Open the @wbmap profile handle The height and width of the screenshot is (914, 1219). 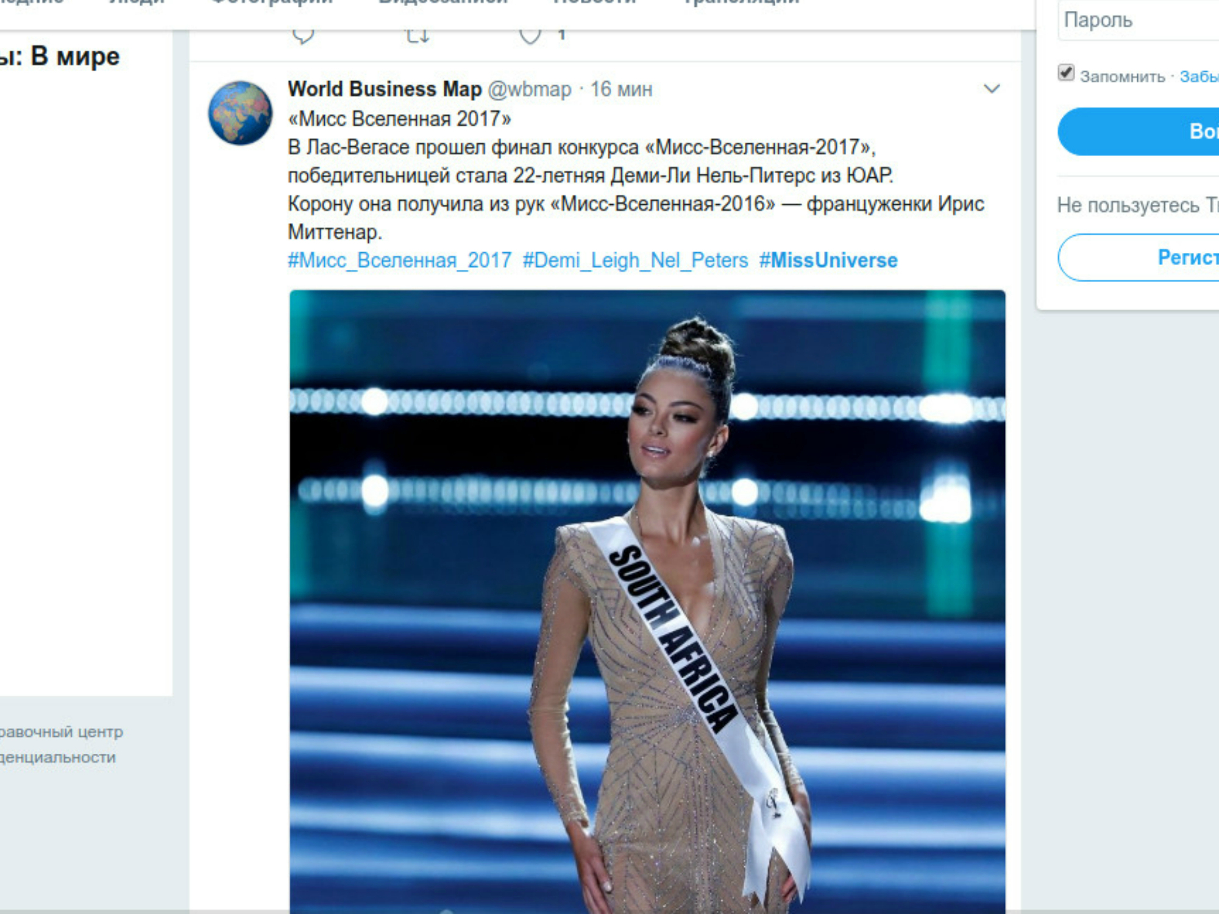pyautogui.click(x=529, y=90)
